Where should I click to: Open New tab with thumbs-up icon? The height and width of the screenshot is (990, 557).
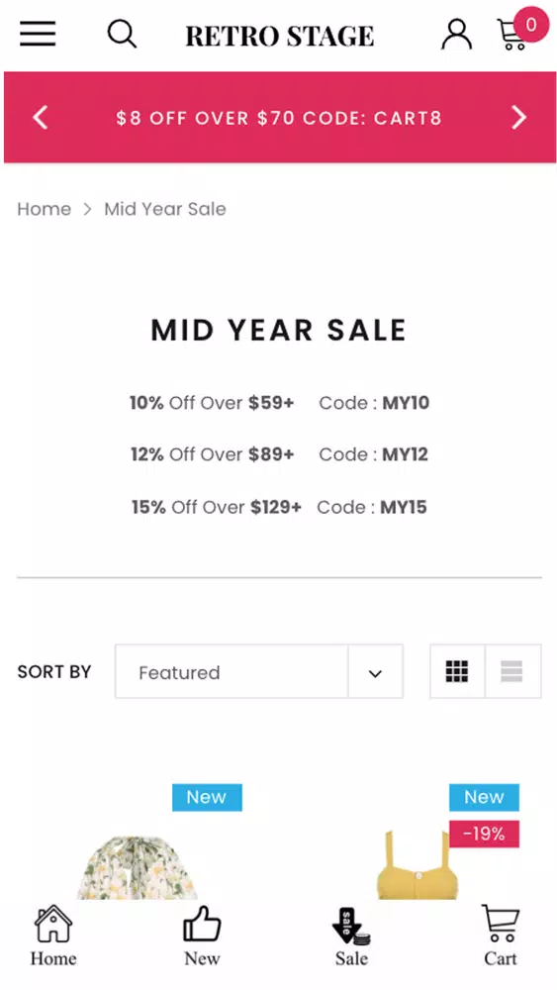point(202,936)
